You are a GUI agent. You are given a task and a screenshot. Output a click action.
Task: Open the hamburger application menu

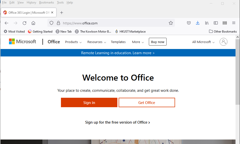(x=234, y=23)
